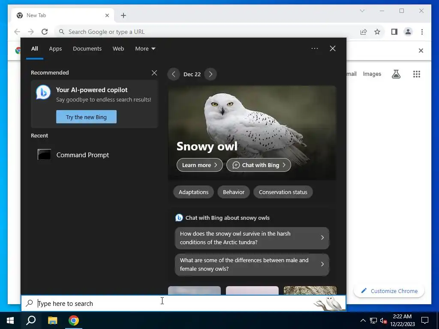Open Command Prompt from Recent
Viewport: 439px width, 329px height.
click(x=95, y=155)
